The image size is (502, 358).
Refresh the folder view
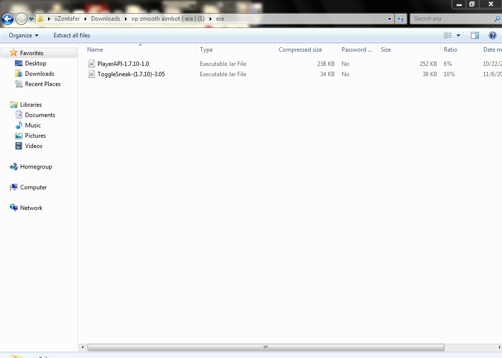(401, 19)
